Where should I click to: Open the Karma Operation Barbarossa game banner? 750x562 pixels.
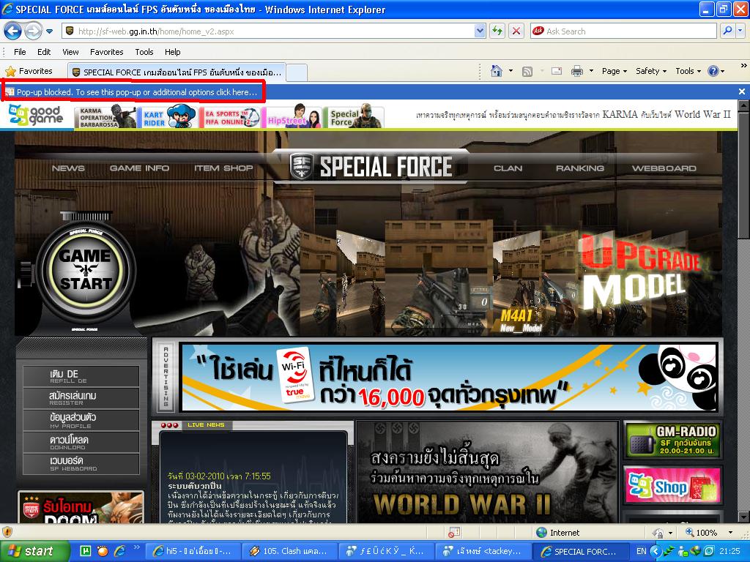coord(105,117)
